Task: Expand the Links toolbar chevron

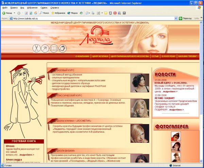Action: click(202, 18)
